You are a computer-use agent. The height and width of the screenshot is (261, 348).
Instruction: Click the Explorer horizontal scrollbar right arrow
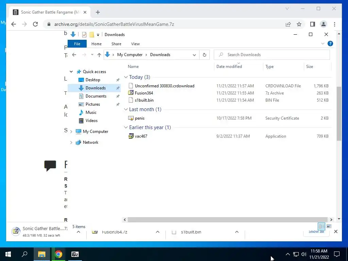[x=331, y=220]
